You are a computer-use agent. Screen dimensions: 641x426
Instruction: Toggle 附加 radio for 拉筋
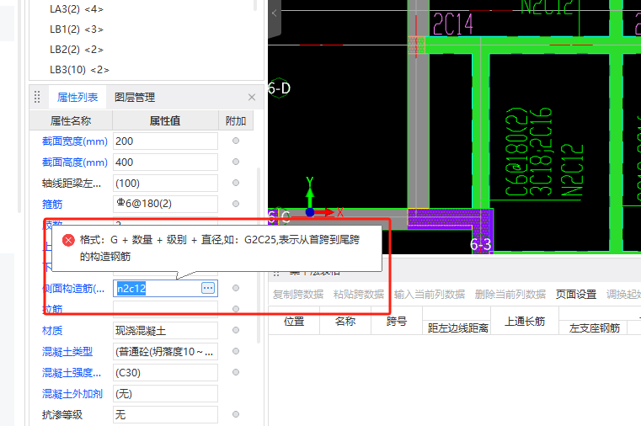pyautogui.click(x=236, y=309)
